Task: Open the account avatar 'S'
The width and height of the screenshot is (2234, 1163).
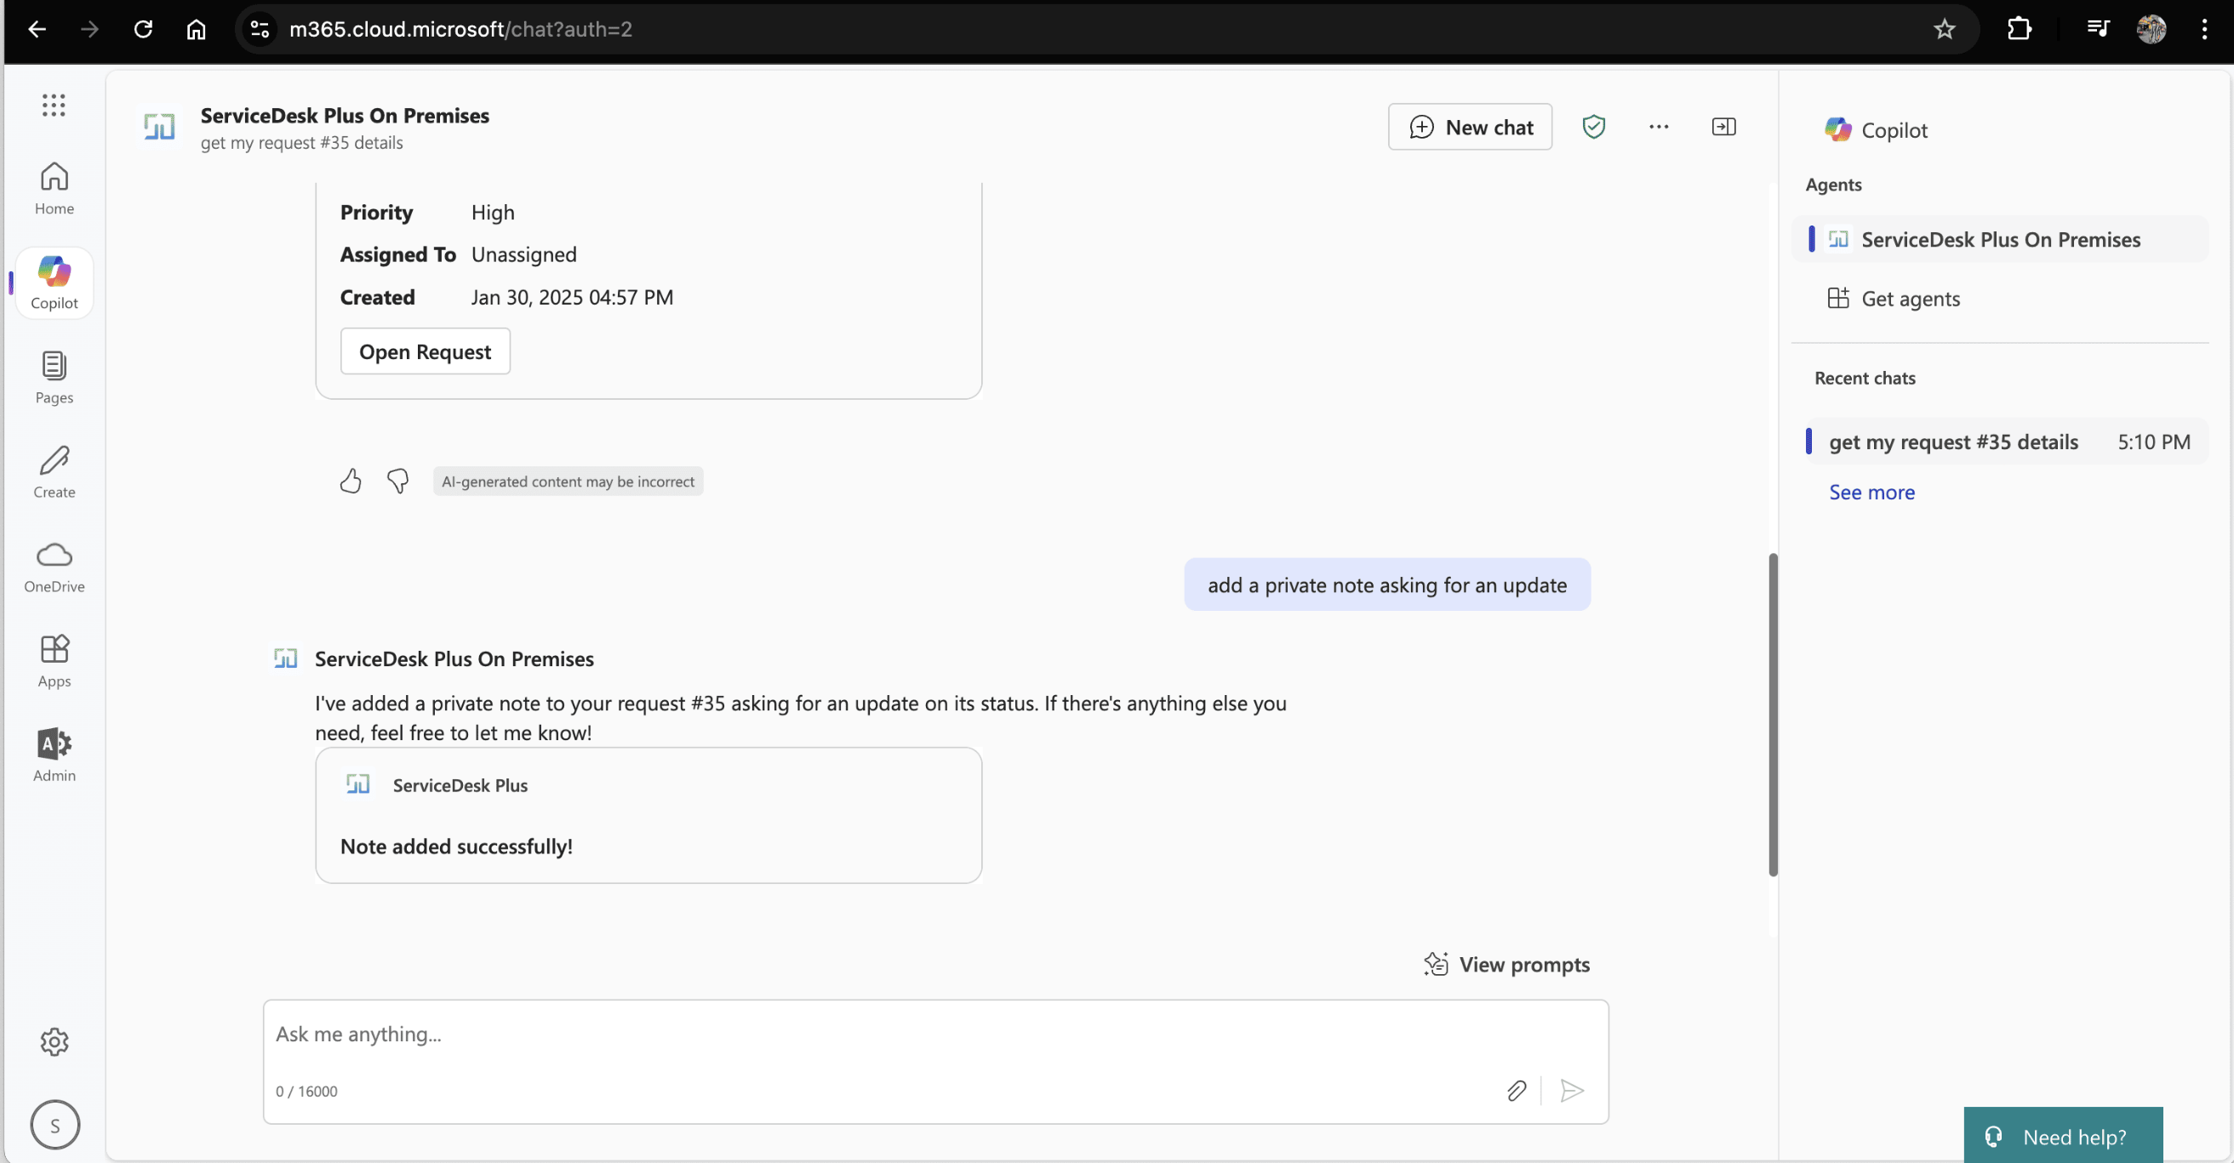Action: click(x=54, y=1125)
